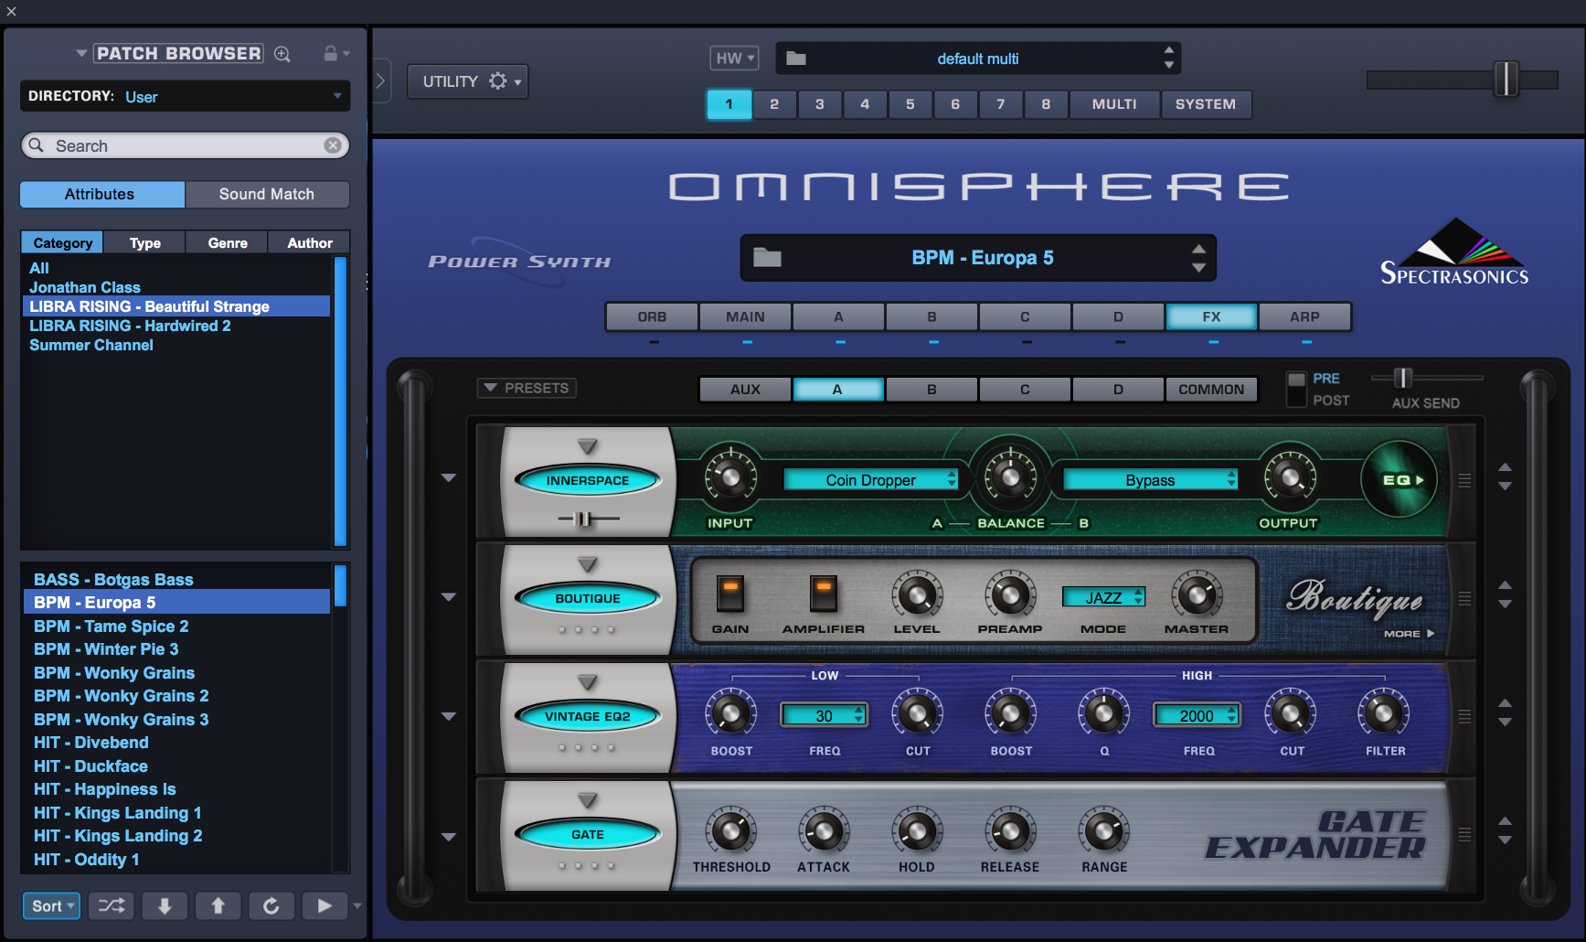This screenshot has height=942, width=1586.
Task: Open the UTILITY gear menu
Action: click(468, 81)
